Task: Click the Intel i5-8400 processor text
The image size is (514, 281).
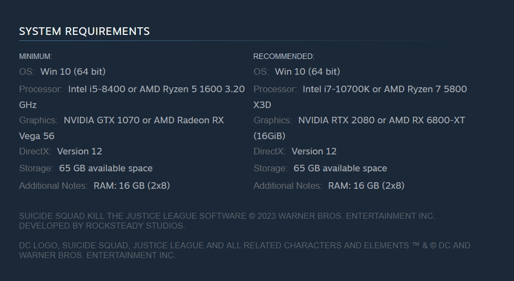Action: (x=96, y=89)
